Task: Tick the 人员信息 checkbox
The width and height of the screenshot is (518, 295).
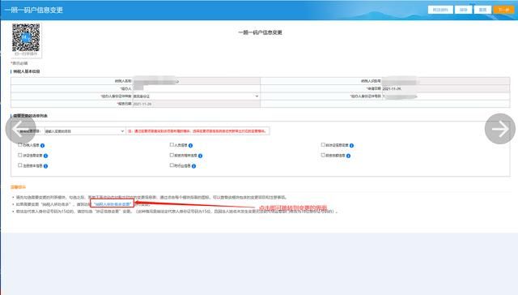Action: tap(172, 144)
